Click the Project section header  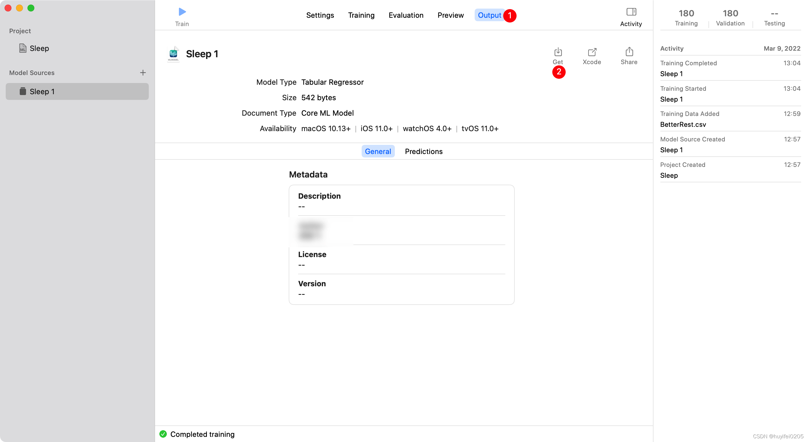tap(20, 31)
